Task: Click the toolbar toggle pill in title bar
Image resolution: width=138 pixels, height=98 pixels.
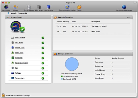Action: [135, 3]
